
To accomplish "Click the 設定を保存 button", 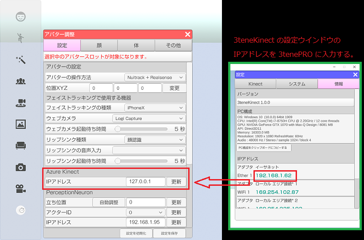I will (169, 233).
